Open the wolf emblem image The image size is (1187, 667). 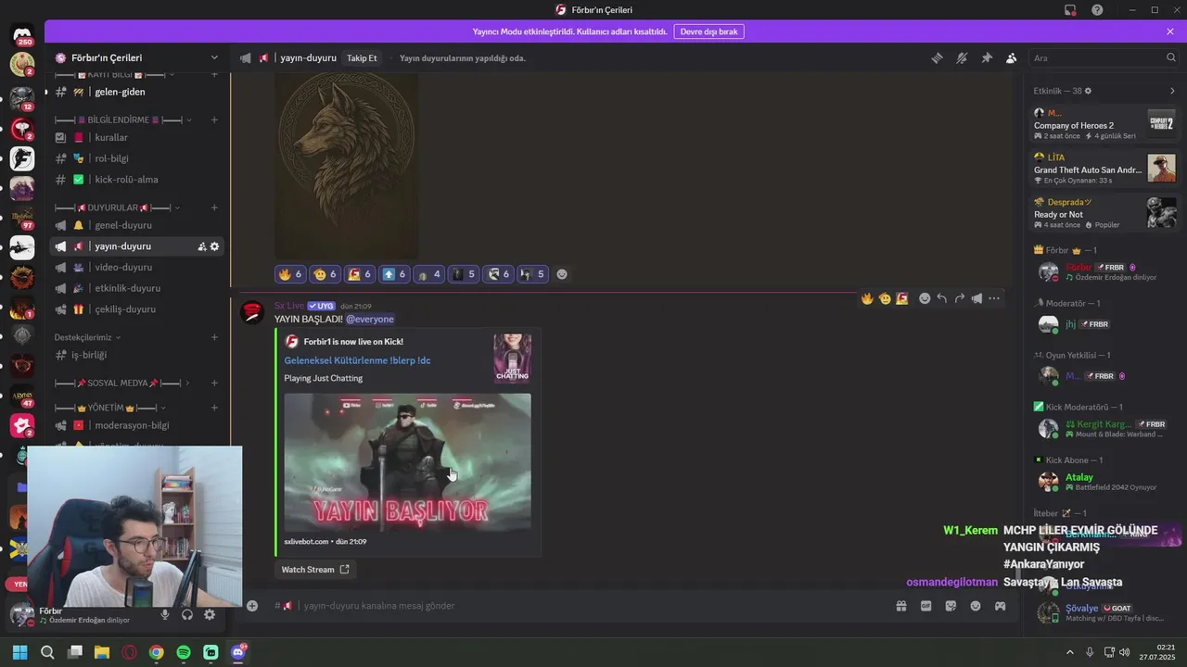tap(346, 165)
